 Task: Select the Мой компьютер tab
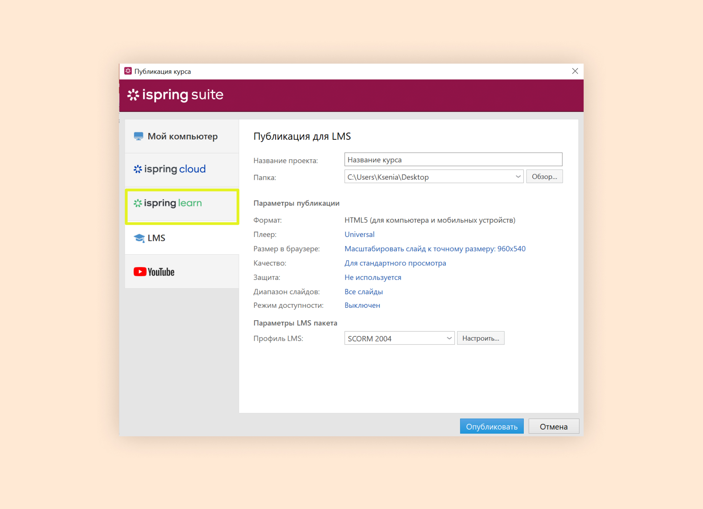click(x=182, y=136)
